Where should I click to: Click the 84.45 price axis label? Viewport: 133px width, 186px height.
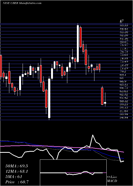(124, 29)
